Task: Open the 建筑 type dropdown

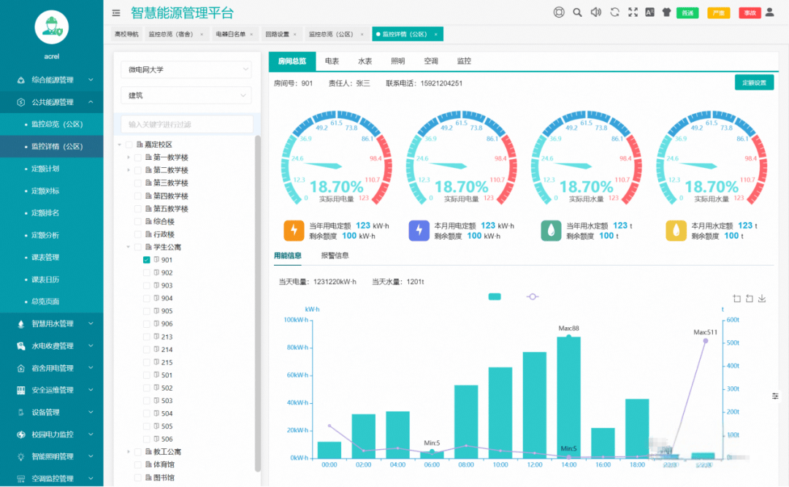Action: pyautogui.click(x=186, y=96)
